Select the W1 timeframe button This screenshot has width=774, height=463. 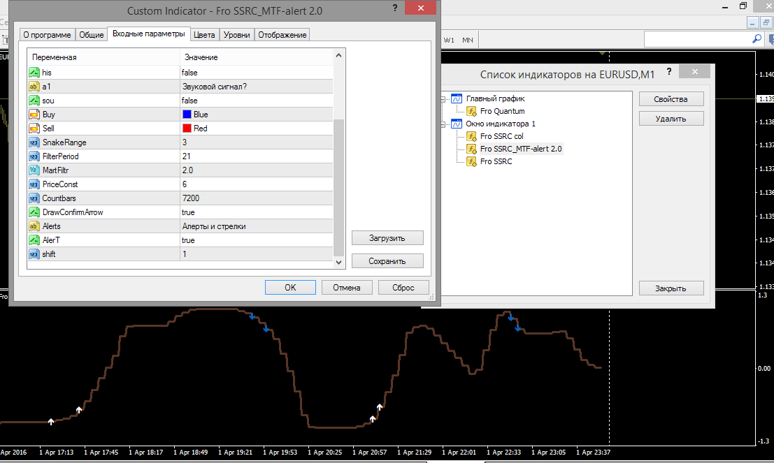[449, 40]
